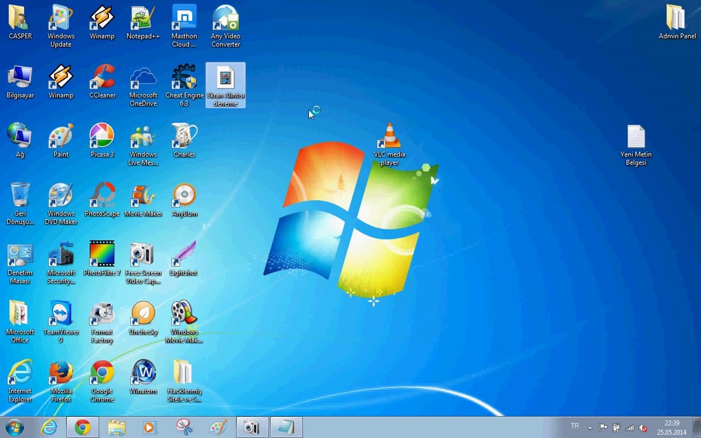The width and height of the screenshot is (701, 438).
Task: Select the Microsoft Security Essentials shortcut
Action: pos(61,263)
